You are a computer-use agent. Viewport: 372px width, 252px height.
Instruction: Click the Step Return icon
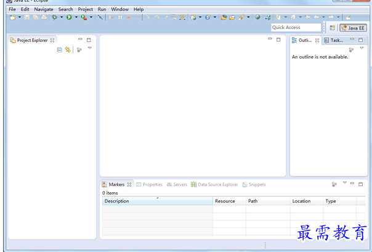[x=166, y=17]
